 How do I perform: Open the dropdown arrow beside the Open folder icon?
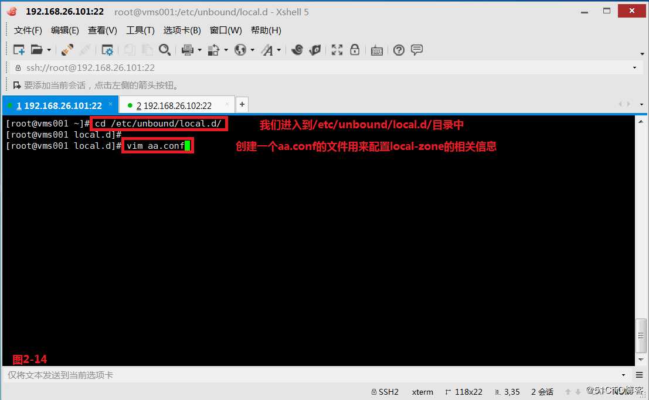[x=49, y=50]
